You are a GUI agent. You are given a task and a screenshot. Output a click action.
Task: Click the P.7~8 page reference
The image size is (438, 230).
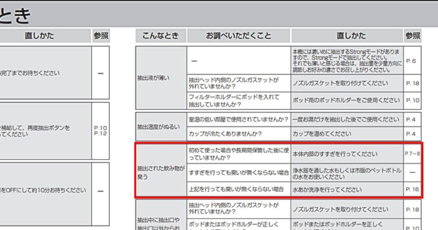pos(412,154)
